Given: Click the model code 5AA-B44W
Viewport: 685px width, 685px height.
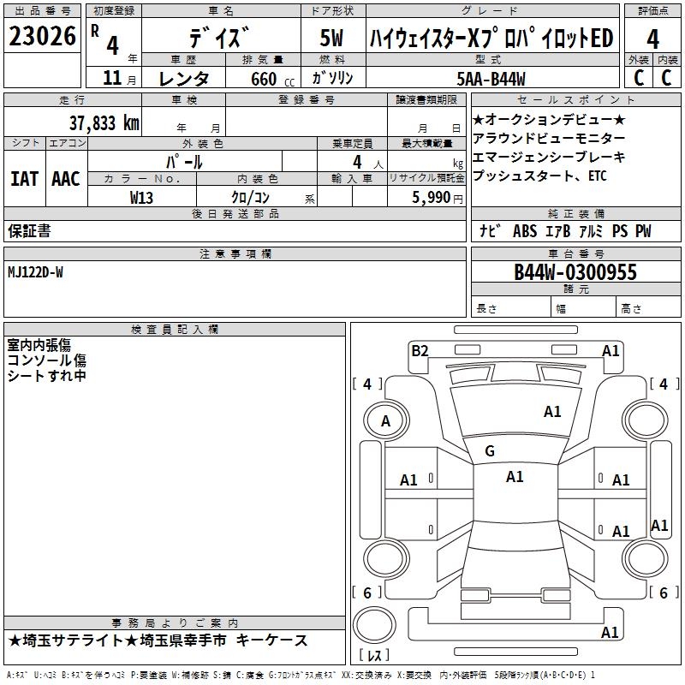Looking at the screenshot, I should point(491,79).
